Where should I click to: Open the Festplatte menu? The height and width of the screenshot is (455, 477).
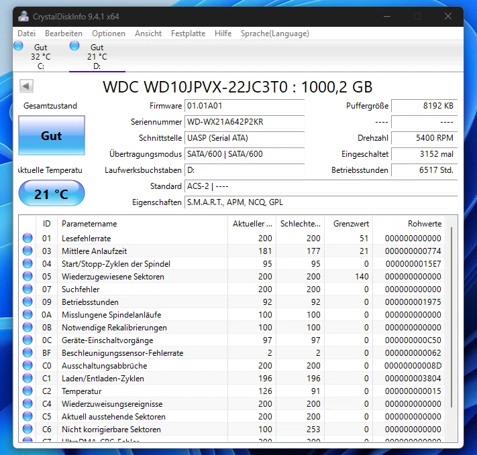(188, 34)
